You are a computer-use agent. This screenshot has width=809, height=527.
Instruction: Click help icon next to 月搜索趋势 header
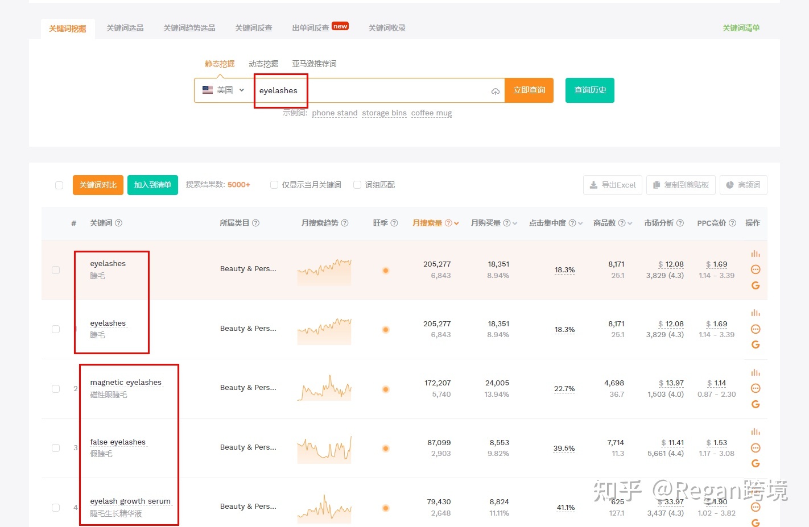pos(345,223)
